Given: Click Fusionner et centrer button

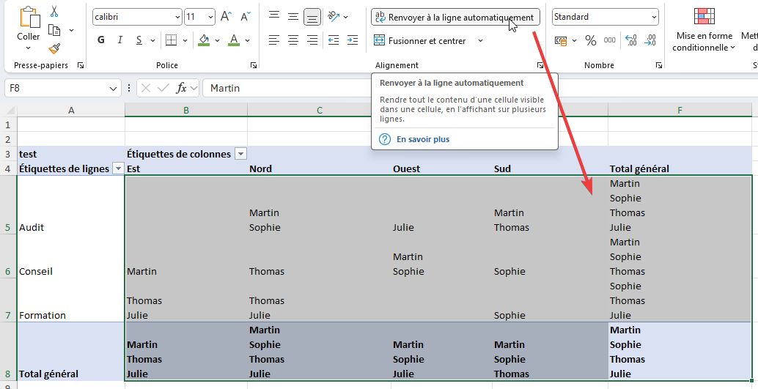Looking at the screenshot, I should click(420, 40).
